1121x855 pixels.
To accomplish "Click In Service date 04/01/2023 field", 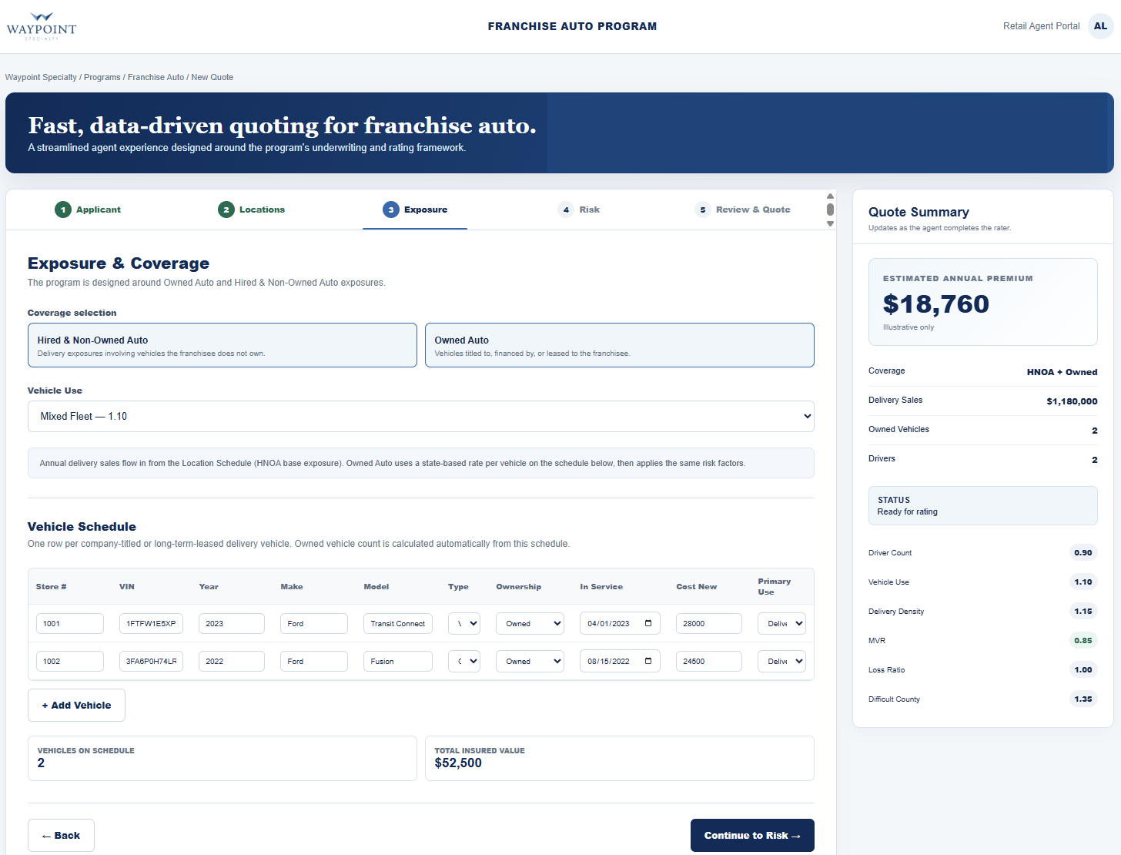I will coord(620,623).
